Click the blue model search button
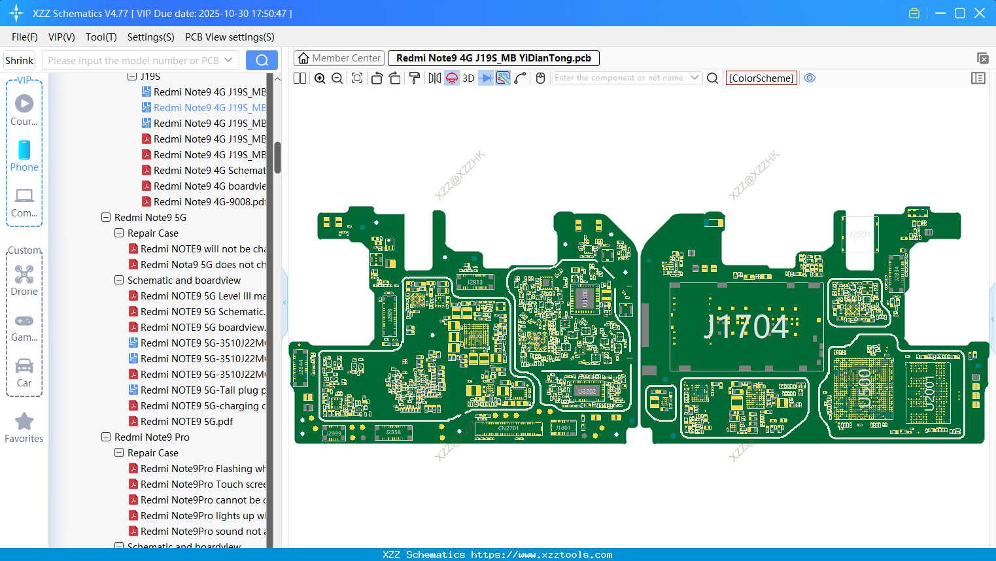996x561 pixels. (262, 61)
